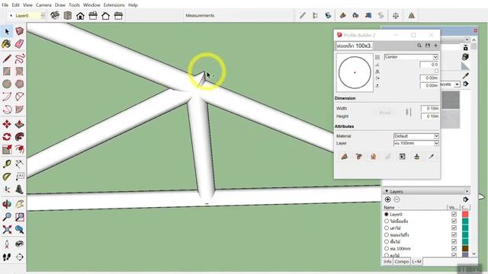Click the first build tool icon in Profile Builder
The width and height of the screenshot is (488, 274).
[x=344, y=156]
